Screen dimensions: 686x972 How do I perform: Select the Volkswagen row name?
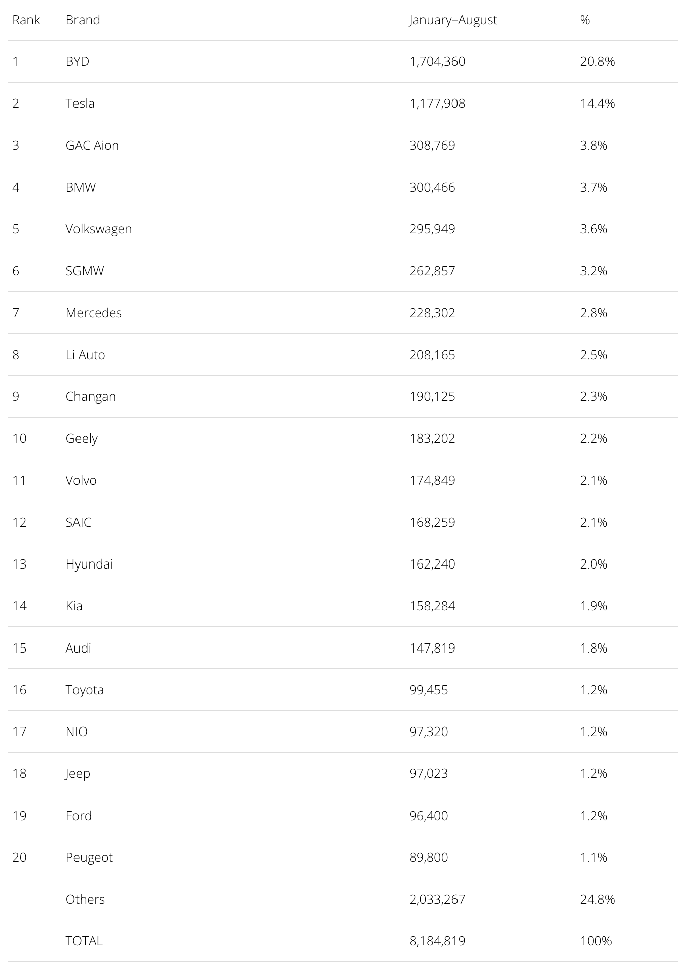point(99,229)
